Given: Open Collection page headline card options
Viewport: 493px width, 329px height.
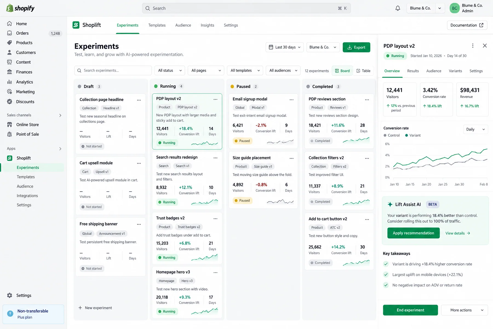Looking at the screenshot, I should pos(139,100).
